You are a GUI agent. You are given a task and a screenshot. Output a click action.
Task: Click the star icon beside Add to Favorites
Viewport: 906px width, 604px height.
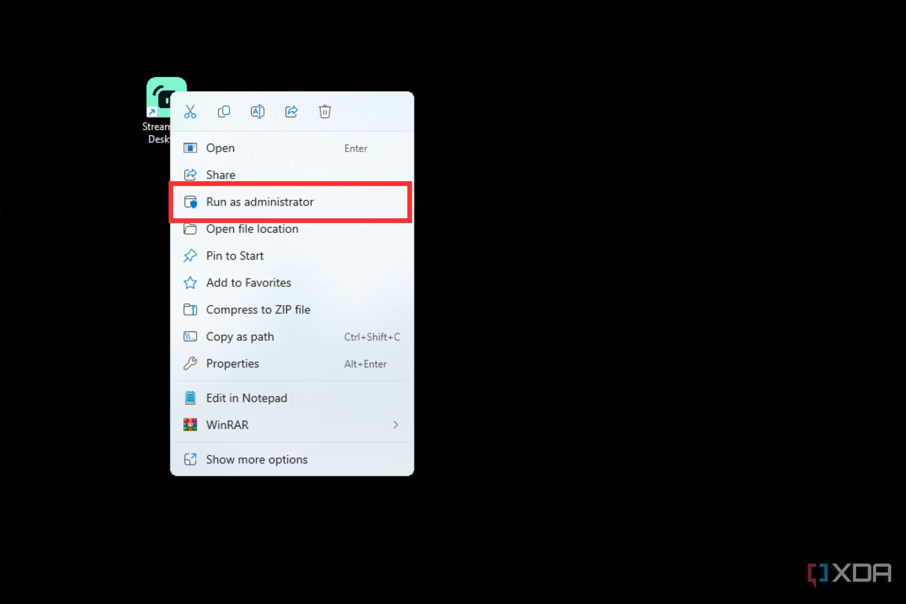190,283
